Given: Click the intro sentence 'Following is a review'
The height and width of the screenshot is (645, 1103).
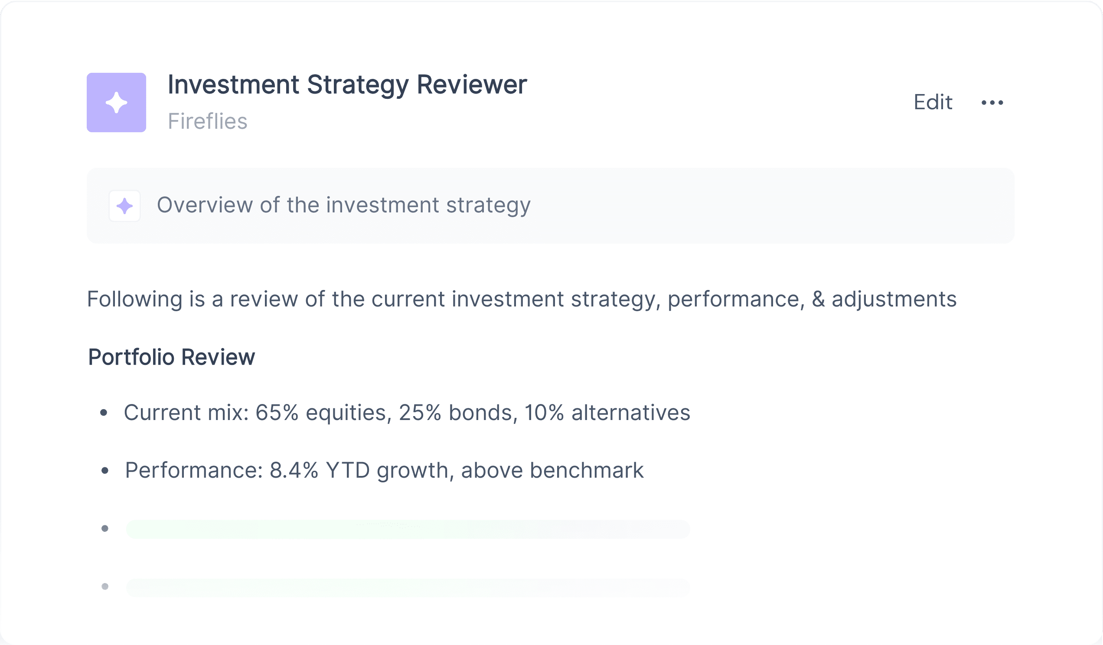Looking at the screenshot, I should [x=522, y=299].
